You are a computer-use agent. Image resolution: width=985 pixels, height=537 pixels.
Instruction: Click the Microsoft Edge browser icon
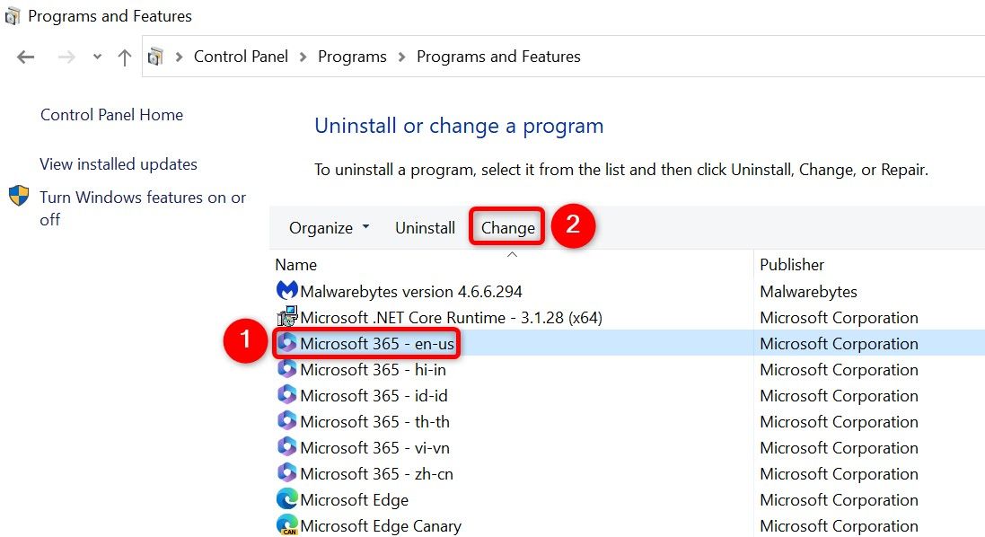(286, 499)
